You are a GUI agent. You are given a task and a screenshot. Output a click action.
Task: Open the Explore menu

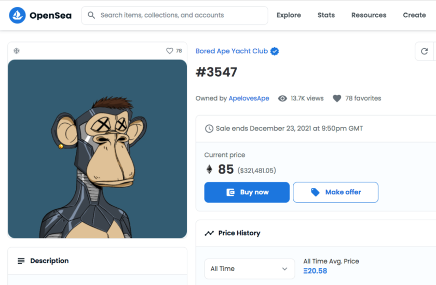(289, 16)
